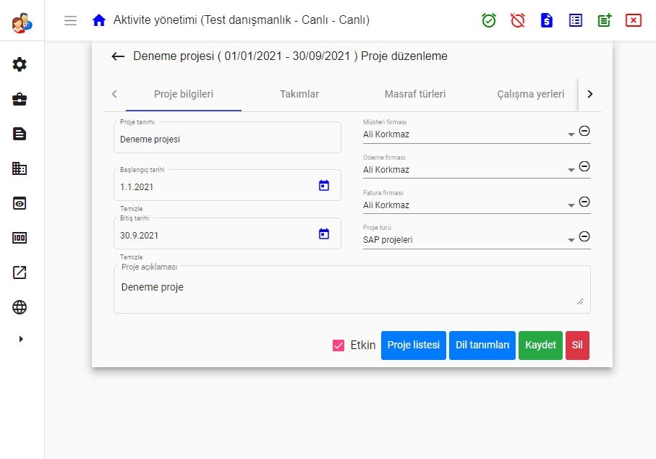
Task: Save the project with Kaydet
Action: click(x=540, y=346)
